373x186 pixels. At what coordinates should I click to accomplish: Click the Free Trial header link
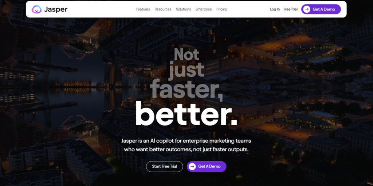[x=290, y=9]
